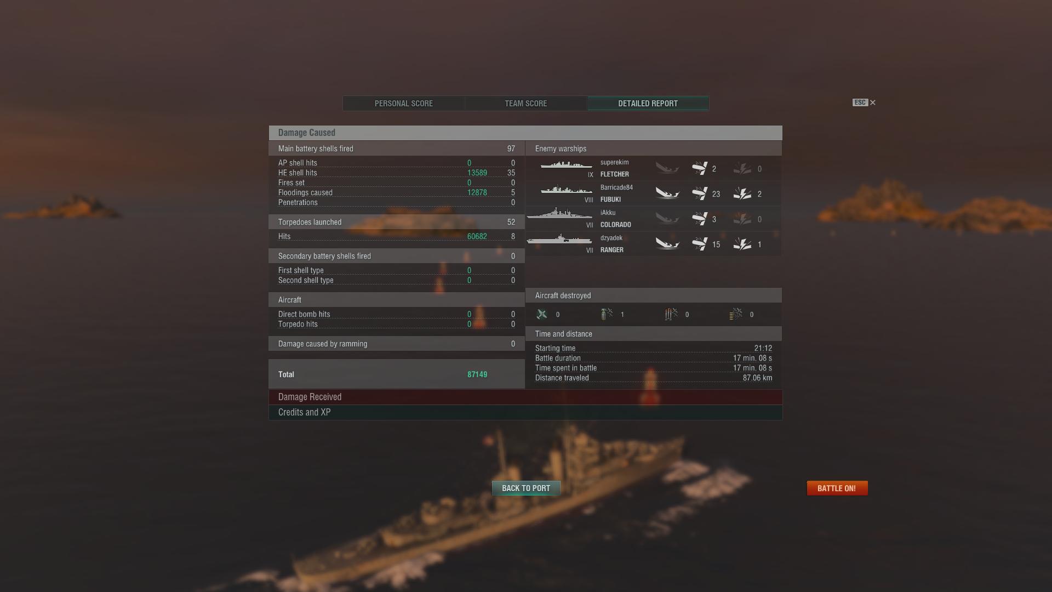1052x592 pixels.
Task: Click the torpedo hits icon for FUBUKI
Action: (742, 193)
